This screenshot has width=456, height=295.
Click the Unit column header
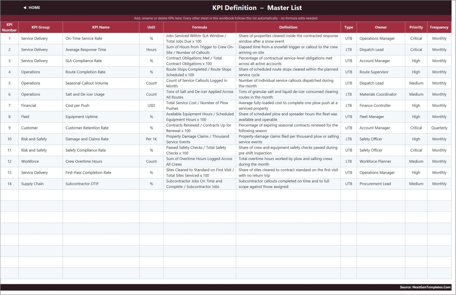coord(151,27)
